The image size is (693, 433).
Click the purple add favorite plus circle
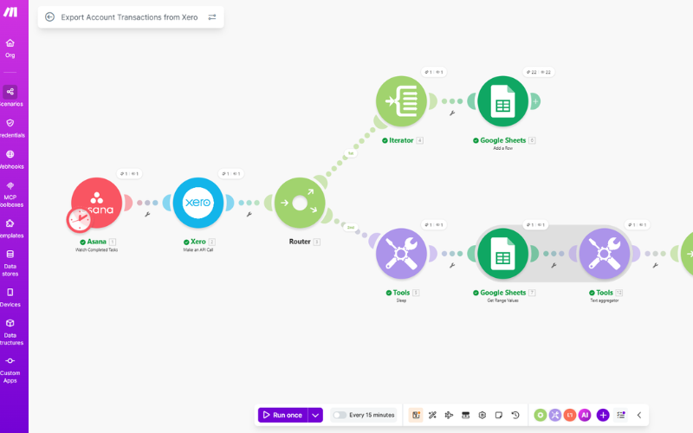(x=603, y=415)
